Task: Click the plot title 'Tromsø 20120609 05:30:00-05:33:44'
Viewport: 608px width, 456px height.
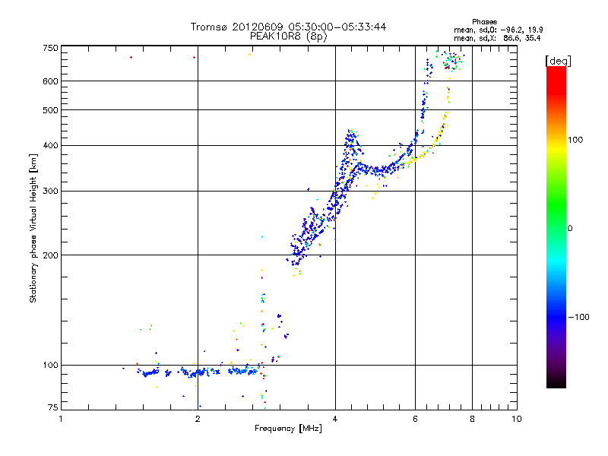Action: click(288, 27)
